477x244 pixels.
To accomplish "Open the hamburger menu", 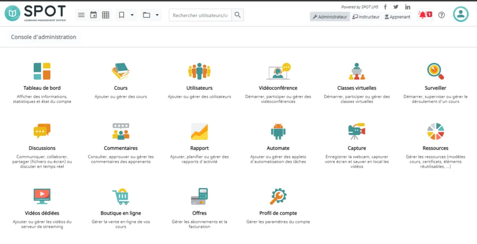I will coord(81,15).
